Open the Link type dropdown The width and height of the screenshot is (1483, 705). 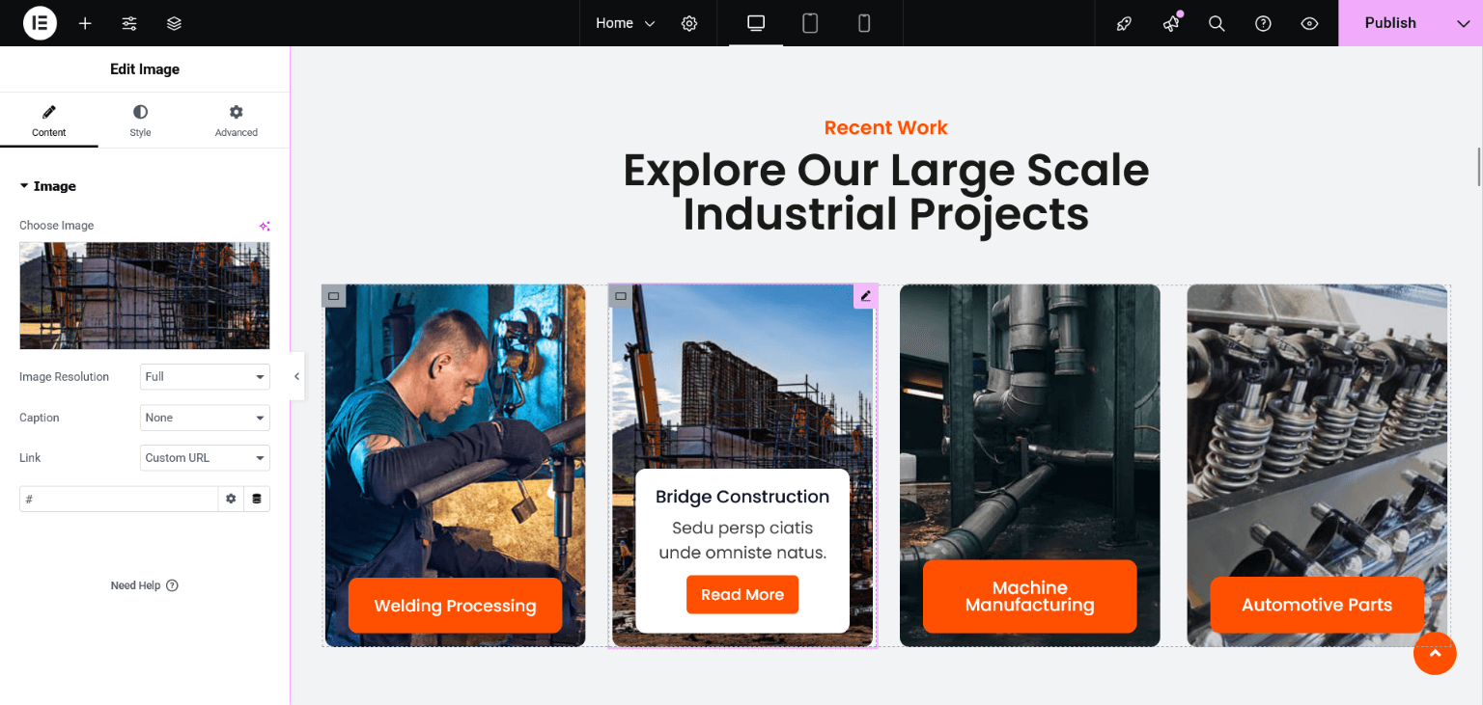(205, 458)
